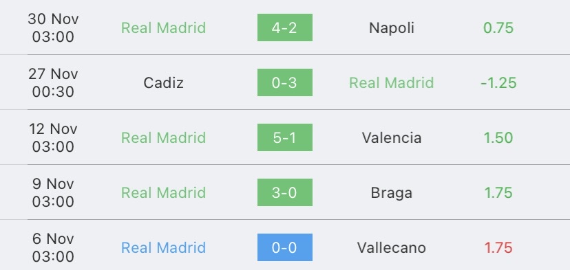
Task: Click the red 1.75 handicap value
Action: (498, 247)
